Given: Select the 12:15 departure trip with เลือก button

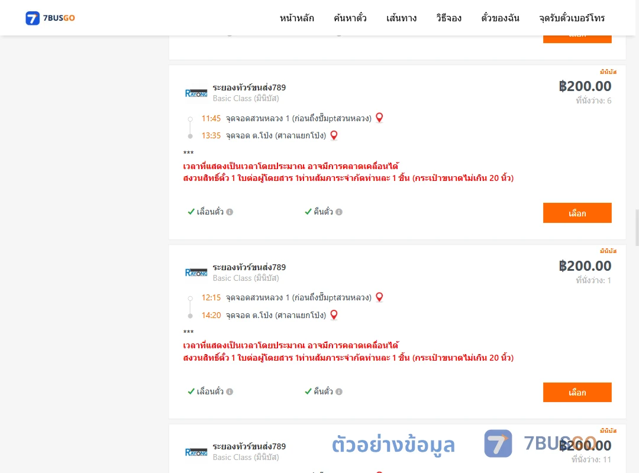Looking at the screenshot, I should 577,393.
